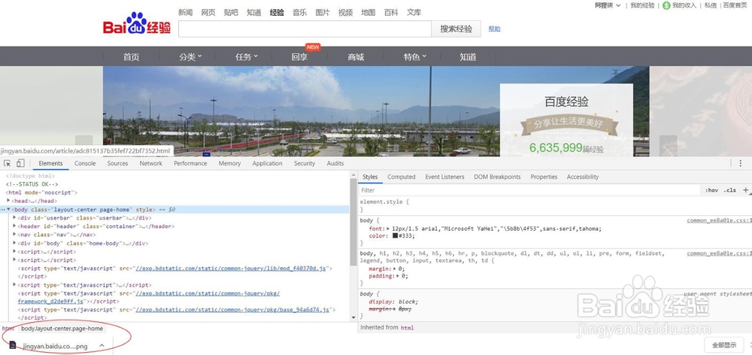Click the 知道 navigation bar item
752x355 pixels.
pyautogui.click(x=468, y=57)
